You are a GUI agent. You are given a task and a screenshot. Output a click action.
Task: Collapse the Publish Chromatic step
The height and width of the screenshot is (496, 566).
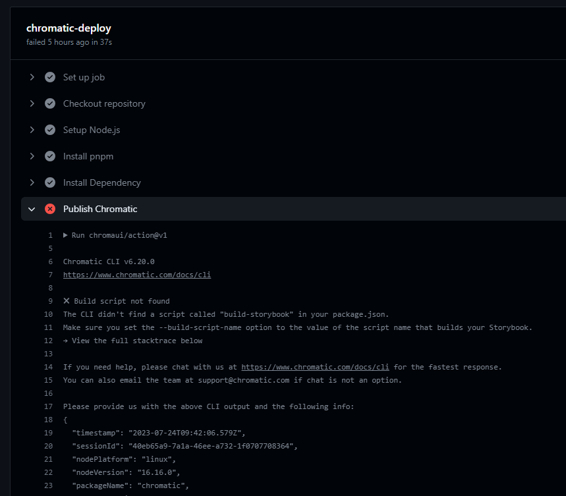(32, 209)
